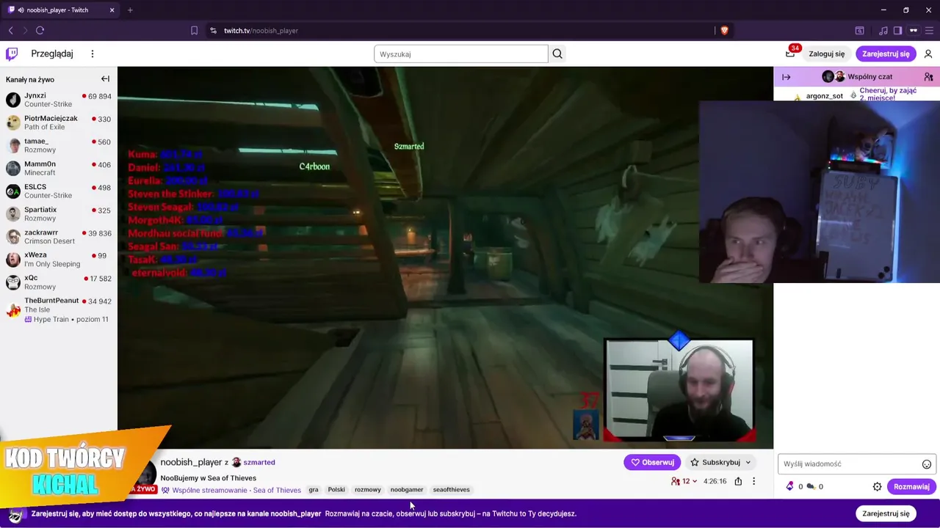Click the noobgamer tag
The width and height of the screenshot is (940, 528).
[406, 490]
